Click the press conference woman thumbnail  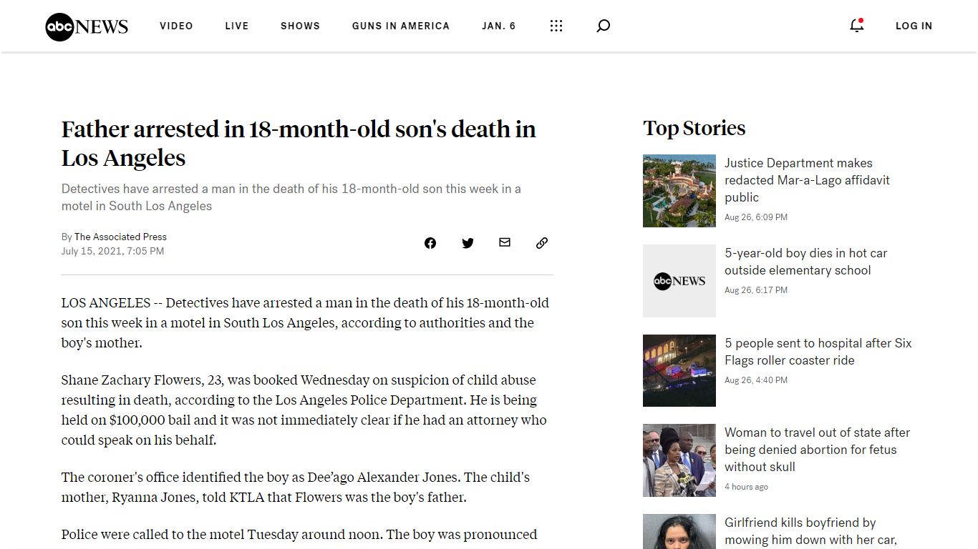tap(679, 460)
